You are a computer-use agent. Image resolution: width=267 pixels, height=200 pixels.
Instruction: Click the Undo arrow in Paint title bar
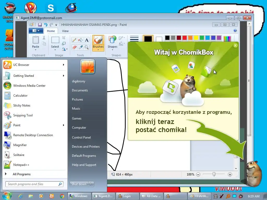click(45, 25)
